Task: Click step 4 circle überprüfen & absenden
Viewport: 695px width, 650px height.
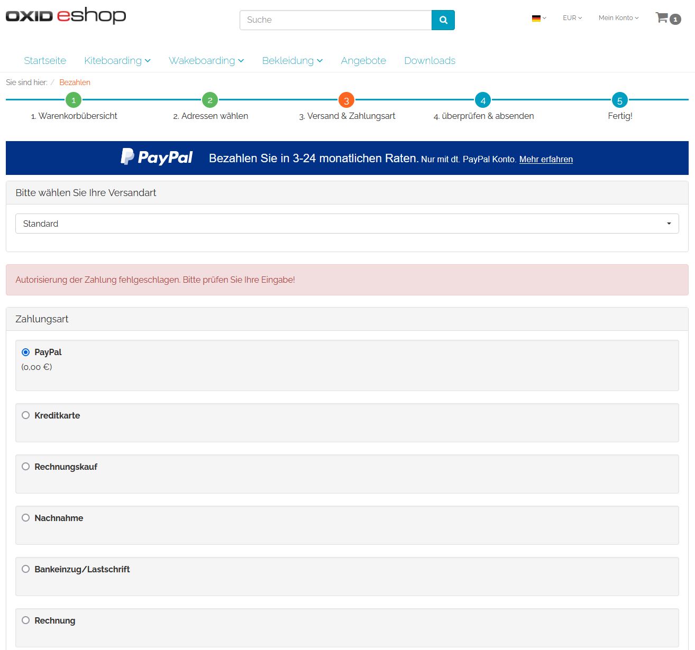Action: [x=482, y=100]
